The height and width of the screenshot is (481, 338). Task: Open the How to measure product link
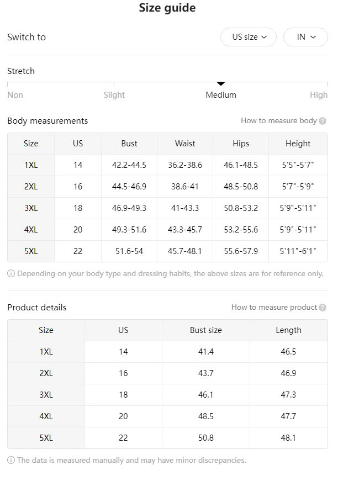274,308
